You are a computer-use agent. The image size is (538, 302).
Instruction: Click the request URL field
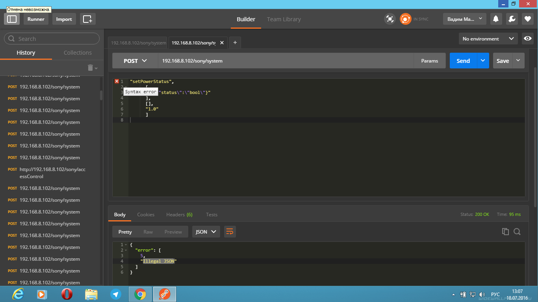286,61
